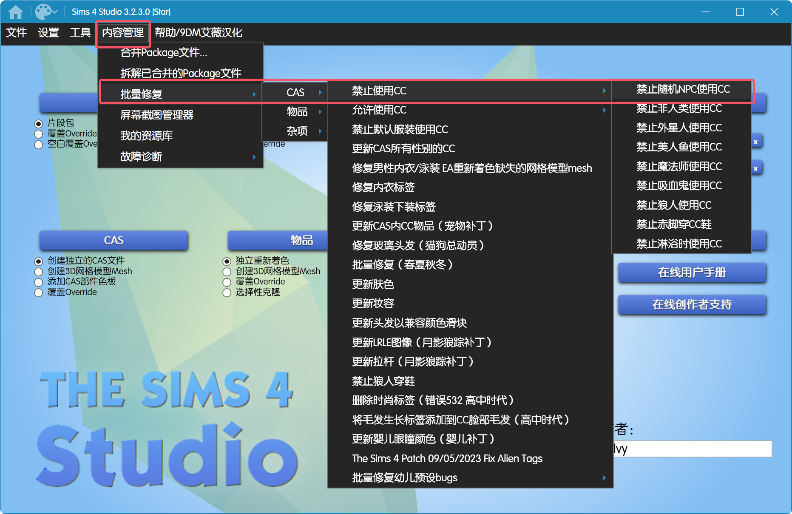
Task: Choose 禁止狼人穿鞋
Action: 470,381
